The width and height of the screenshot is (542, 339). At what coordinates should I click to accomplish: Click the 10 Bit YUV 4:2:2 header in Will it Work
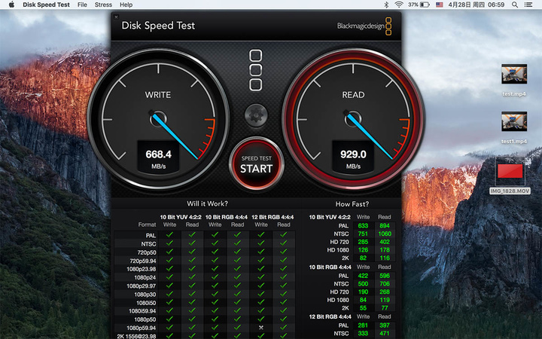point(181,217)
